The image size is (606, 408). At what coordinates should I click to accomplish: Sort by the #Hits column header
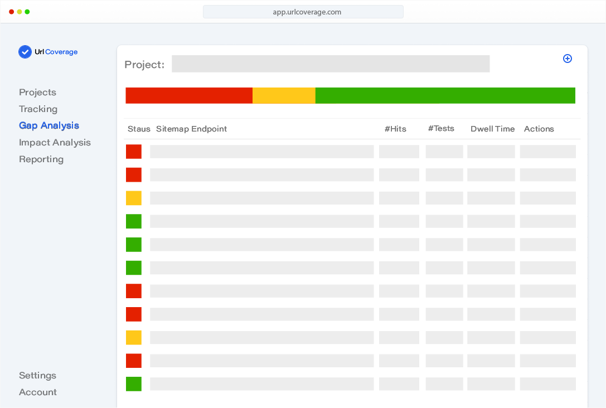(395, 129)
